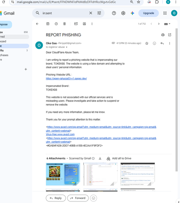Open third attachment thumbnail showing search results
Viewport: 180px width, 203px height.
click(138, 174)
